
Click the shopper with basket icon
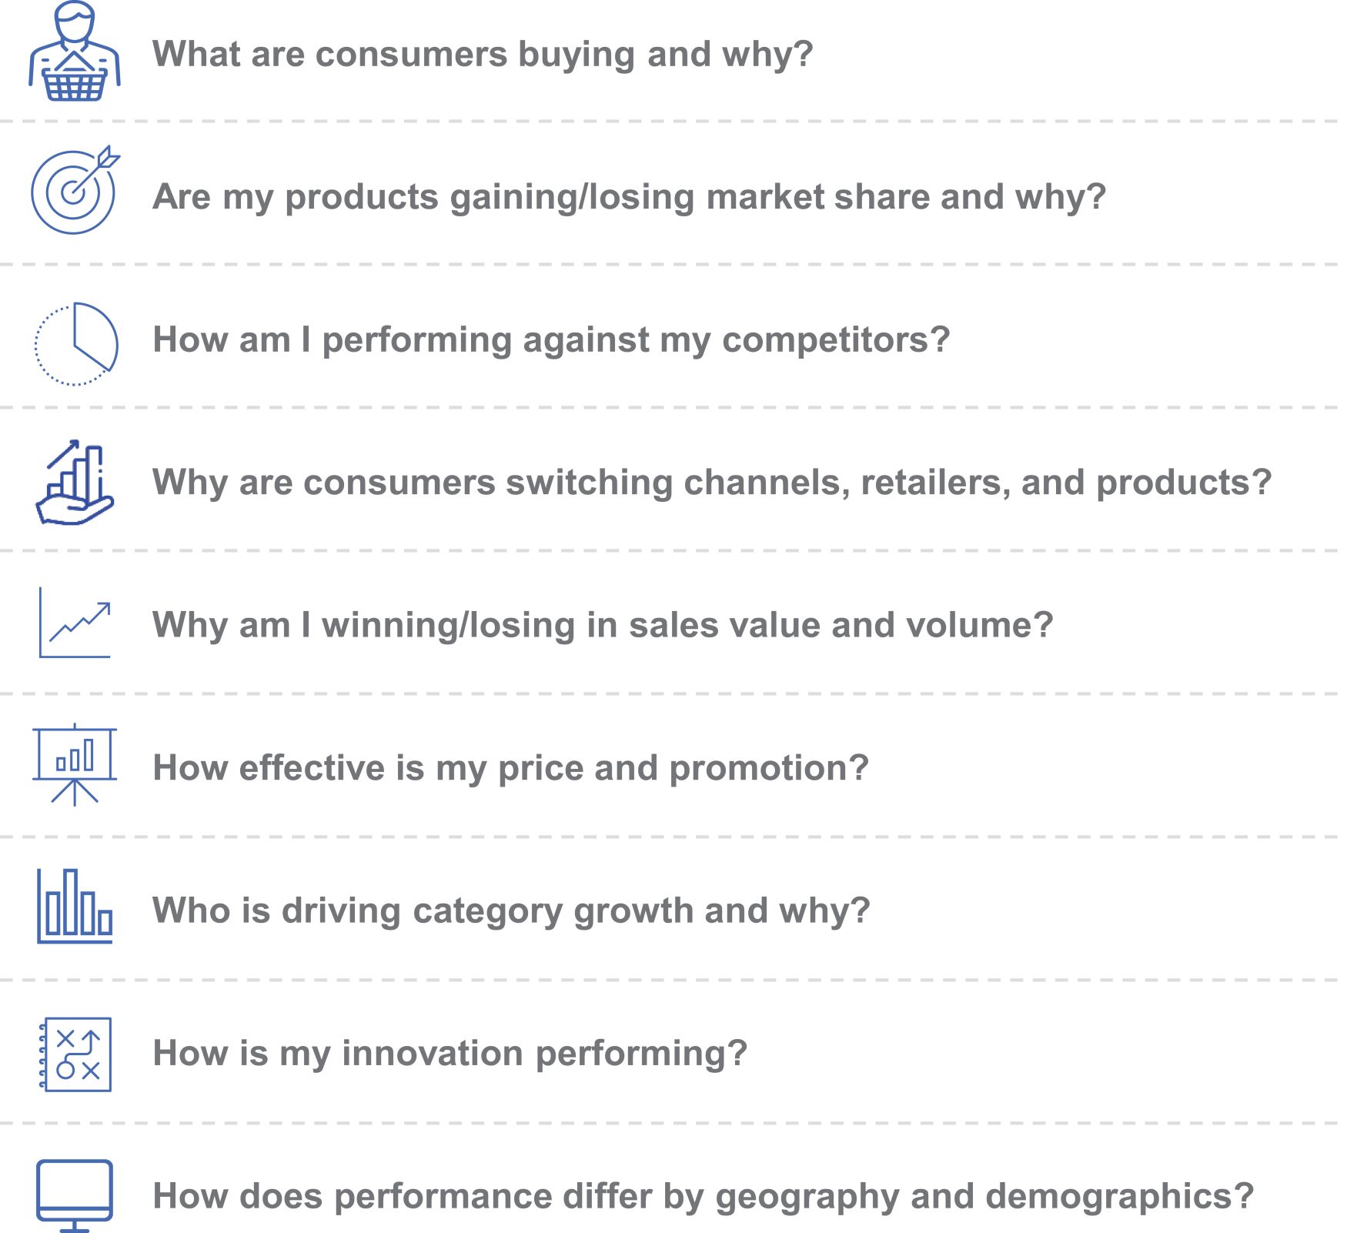75,51
